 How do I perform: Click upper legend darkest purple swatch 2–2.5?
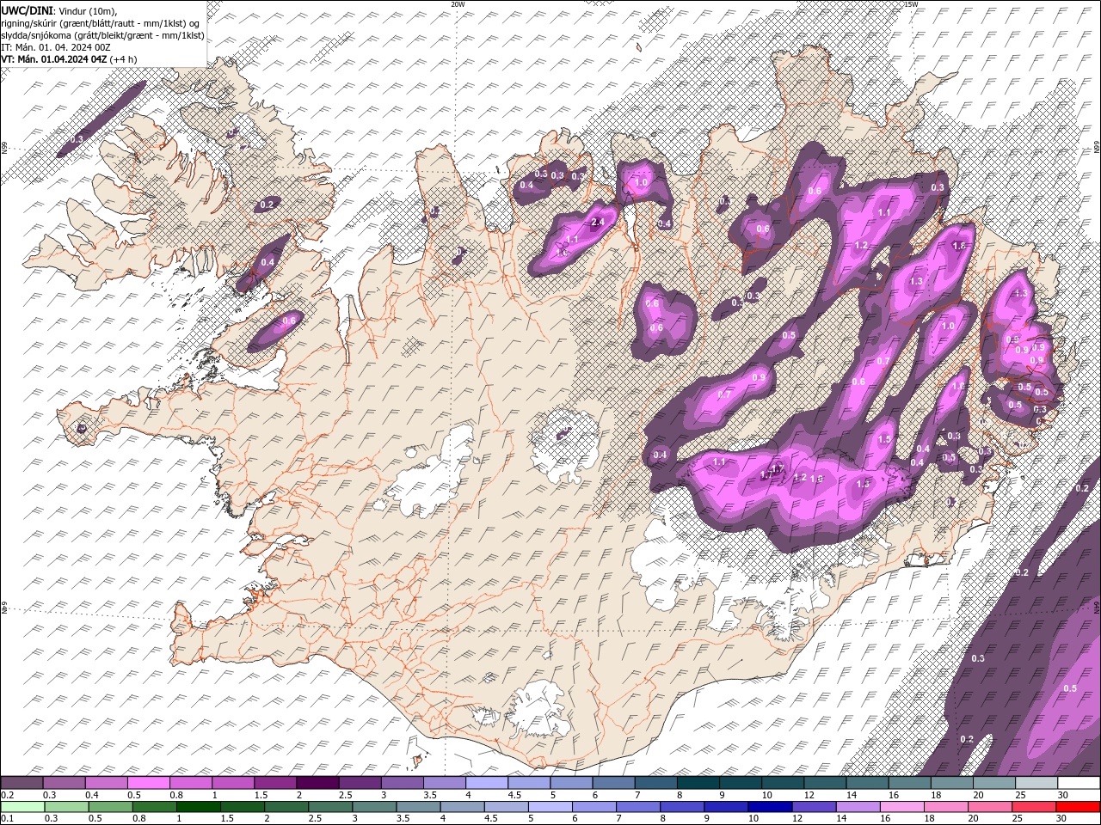tap(318, 783)
